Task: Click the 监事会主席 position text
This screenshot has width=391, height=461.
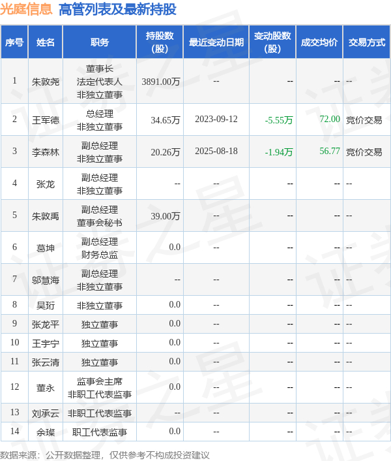Action: tap(100, 381)
